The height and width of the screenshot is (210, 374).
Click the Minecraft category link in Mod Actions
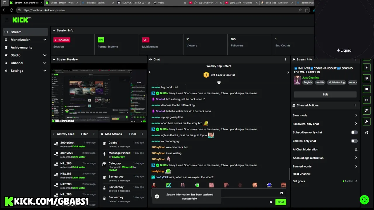coord(127,167)
